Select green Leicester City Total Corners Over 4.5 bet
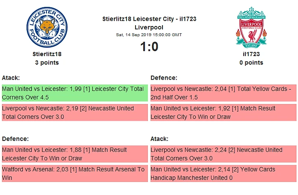Screen dimensions: 298x195 pos(74,93)
